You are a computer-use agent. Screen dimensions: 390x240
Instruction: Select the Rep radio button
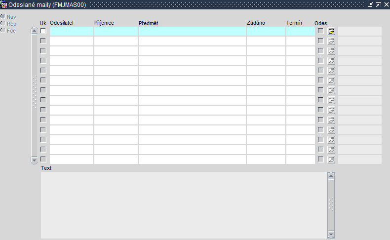coord(3,23)
